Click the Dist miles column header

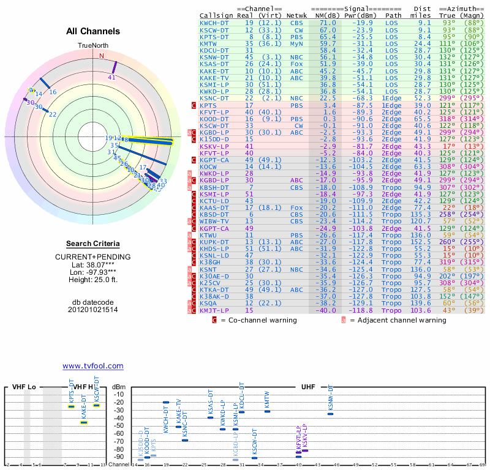(421, 12)
